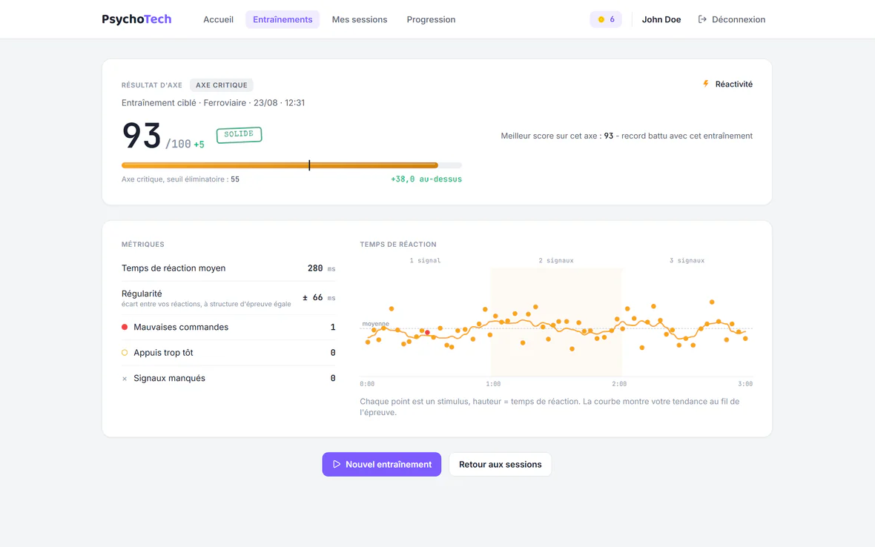Click the Déconnexion link
Image resolution: width=875 pixels, height=547 pixels.
click(732, 19)
